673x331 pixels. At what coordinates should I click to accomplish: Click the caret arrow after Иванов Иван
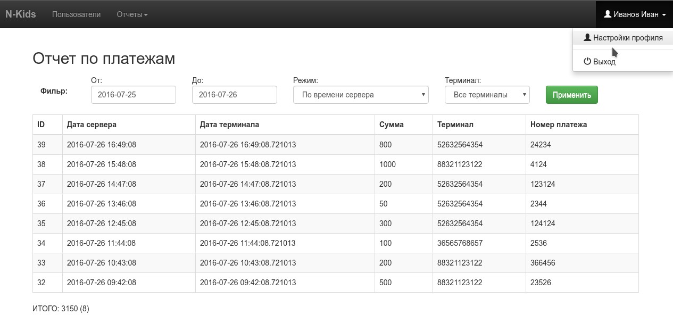(x=664, y=15)
